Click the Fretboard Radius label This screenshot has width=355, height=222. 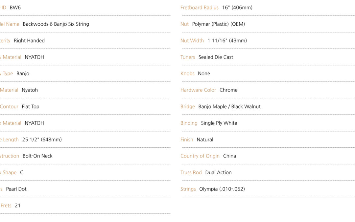coord(200,8)
